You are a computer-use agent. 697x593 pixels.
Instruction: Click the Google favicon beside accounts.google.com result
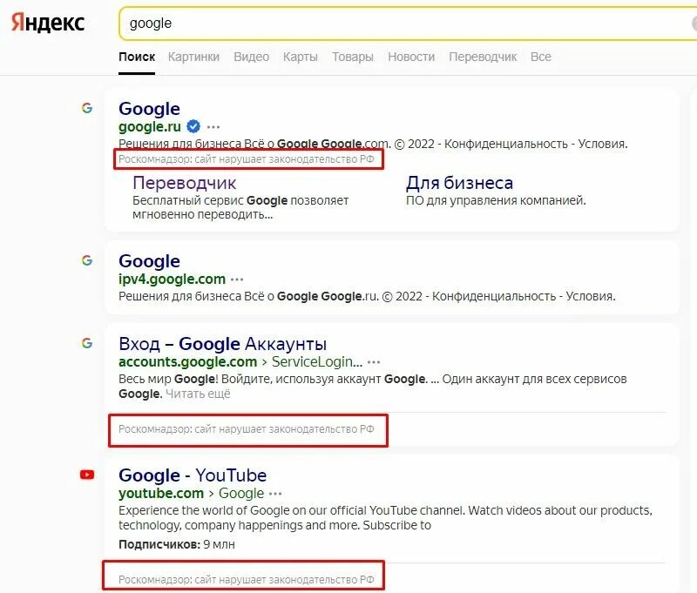tap(87, 343)
